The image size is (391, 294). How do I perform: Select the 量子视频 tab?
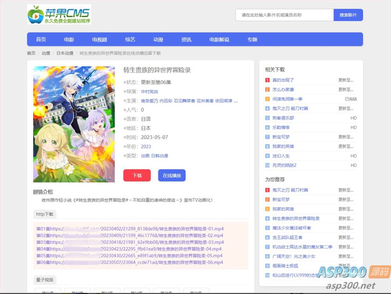coord(45,280)
